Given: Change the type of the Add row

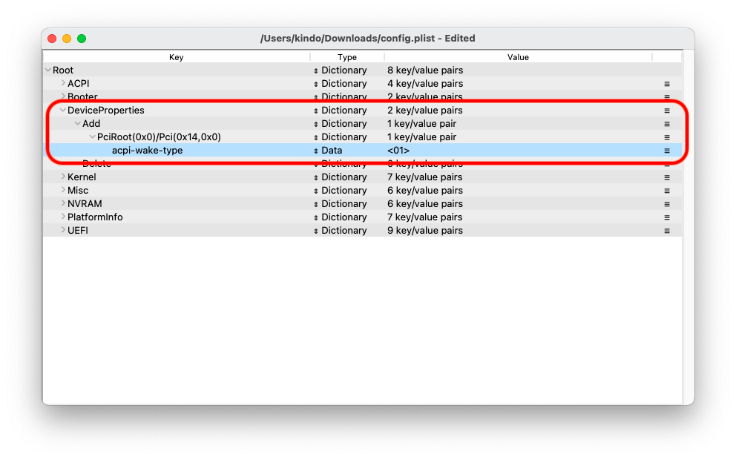Looking at the screenshot, I should (x=316, y=124).
